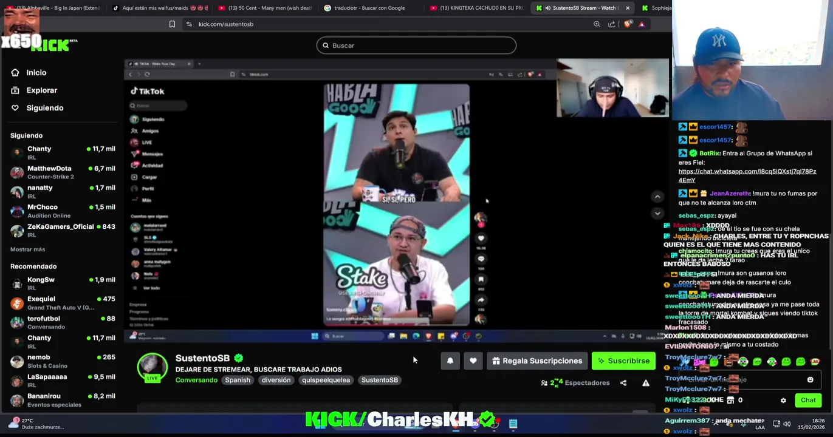Open recommended channel torofutbol
Image resolution: width=833 pixels, height=437 pixels.
pyautogui.click(x=63, y=322)
